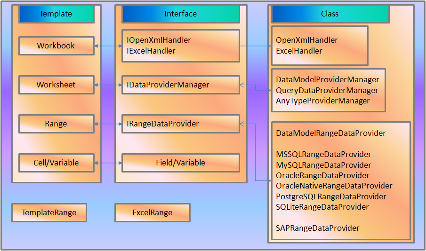Click AnyTypeProviderManager text
426x251 pixels.
(x=323, y=101)
